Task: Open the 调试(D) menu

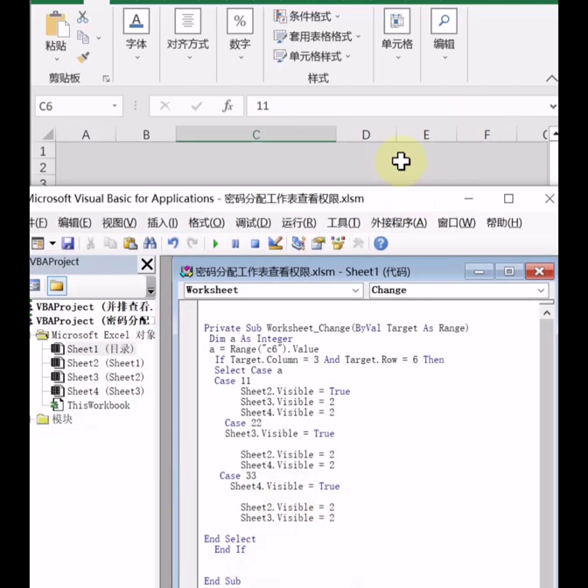Action: pos(253,223)
